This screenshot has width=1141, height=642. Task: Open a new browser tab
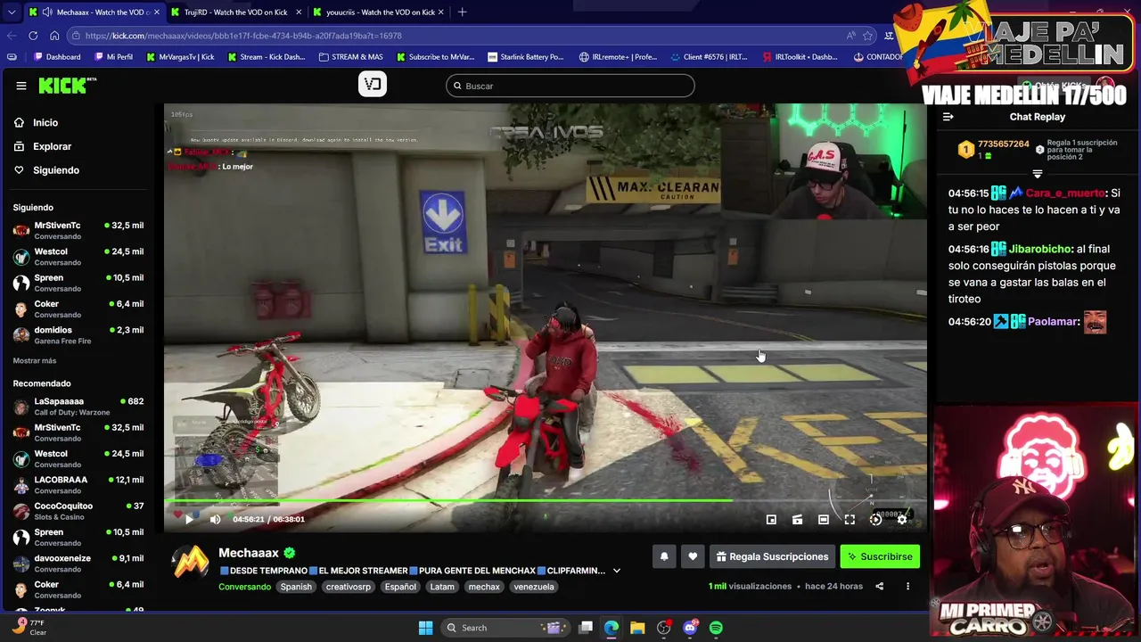pos(462,12)
